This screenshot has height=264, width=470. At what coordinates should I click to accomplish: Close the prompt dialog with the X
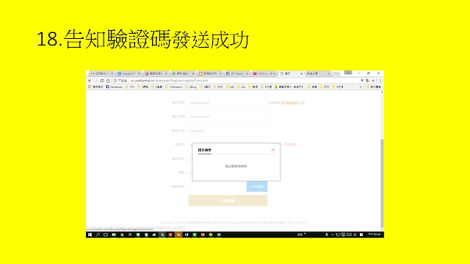272,150
